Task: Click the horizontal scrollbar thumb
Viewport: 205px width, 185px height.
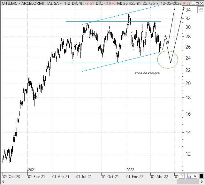Action: (x=188, y=181)
